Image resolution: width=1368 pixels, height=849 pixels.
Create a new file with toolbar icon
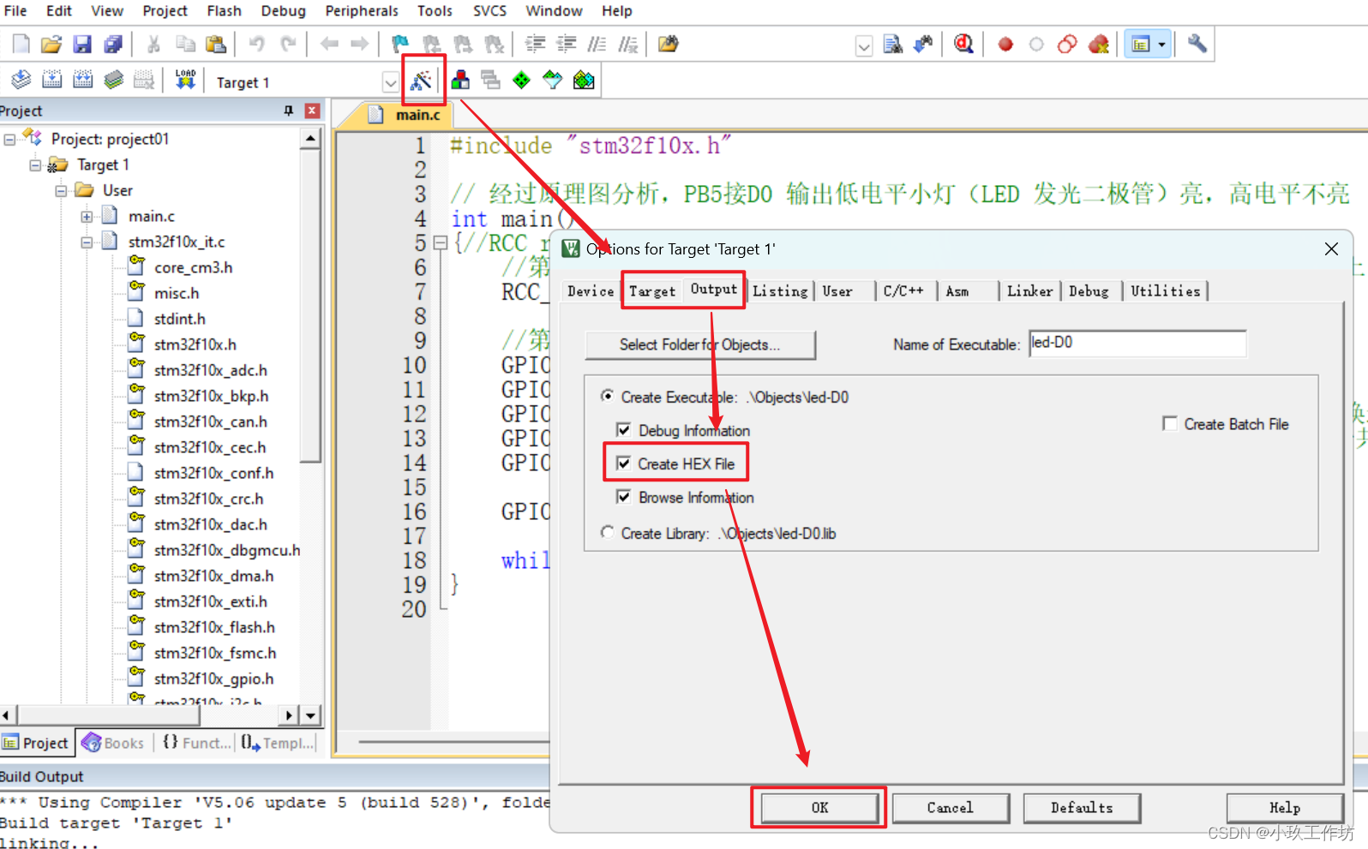[x=21, y=44]
